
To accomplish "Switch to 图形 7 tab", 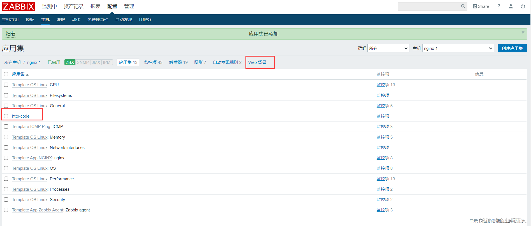I will point(200,62).
